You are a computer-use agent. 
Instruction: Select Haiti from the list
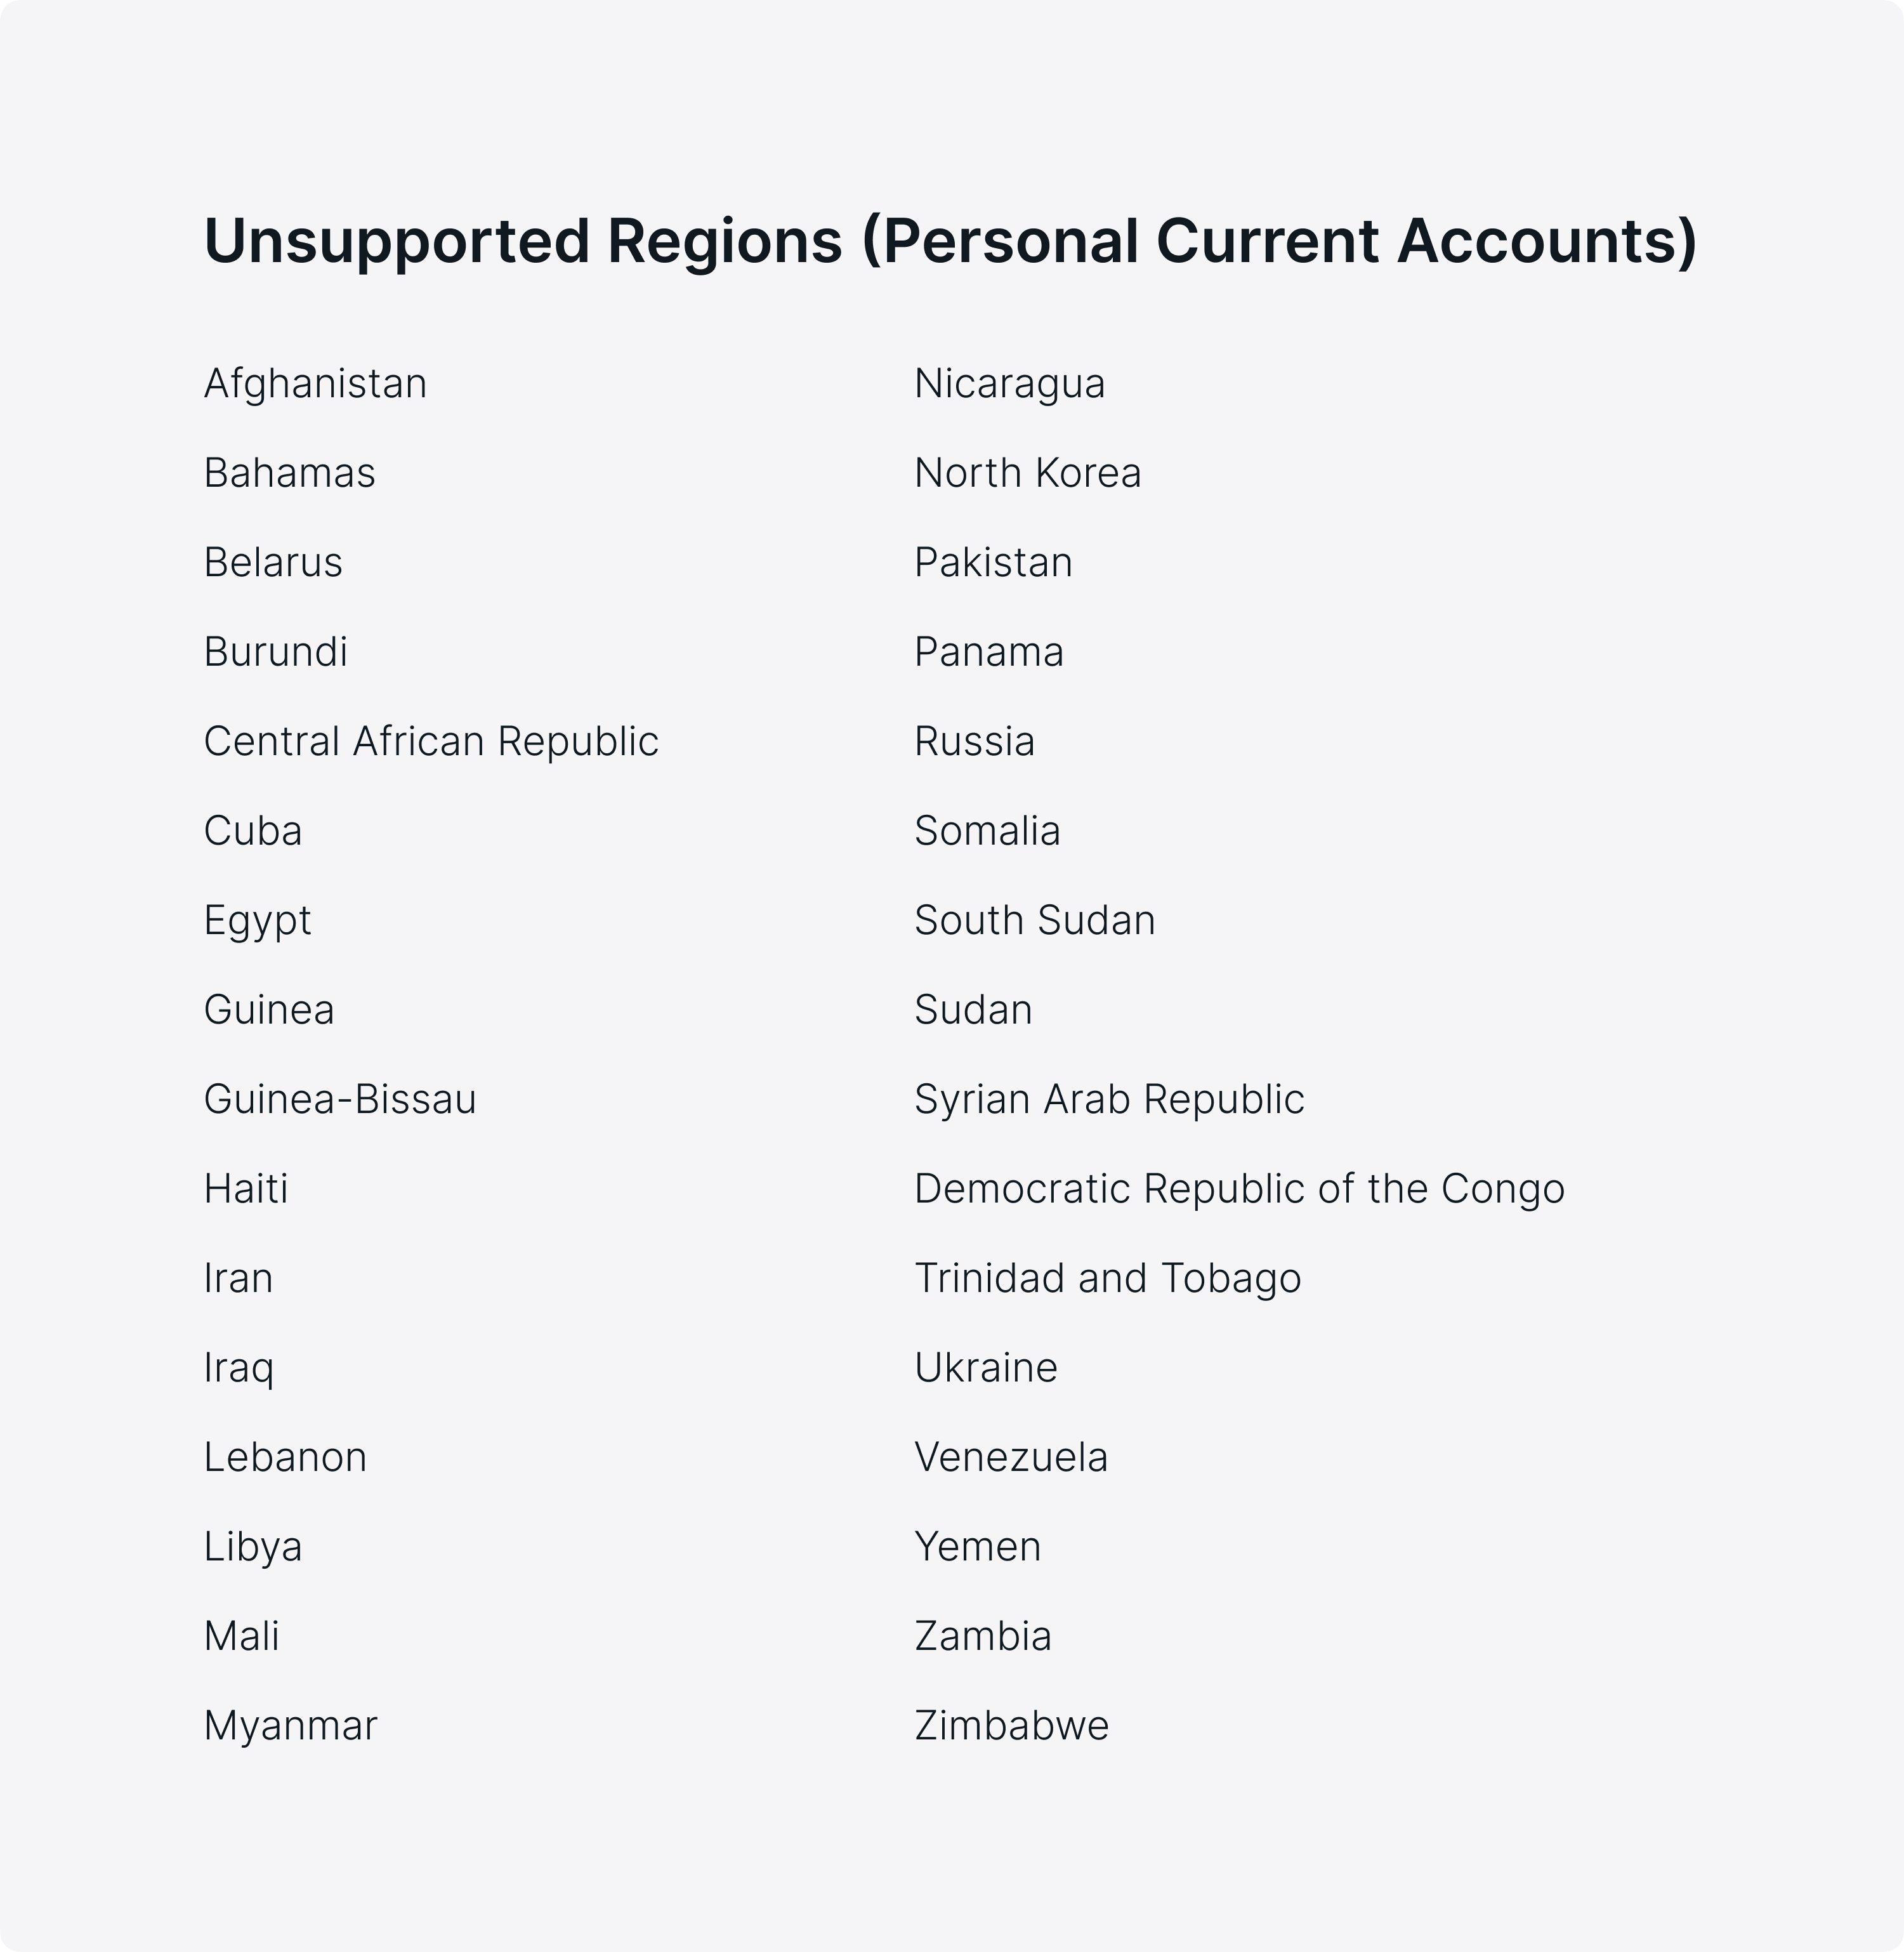pyautogui.click(x=246, y=1189)
